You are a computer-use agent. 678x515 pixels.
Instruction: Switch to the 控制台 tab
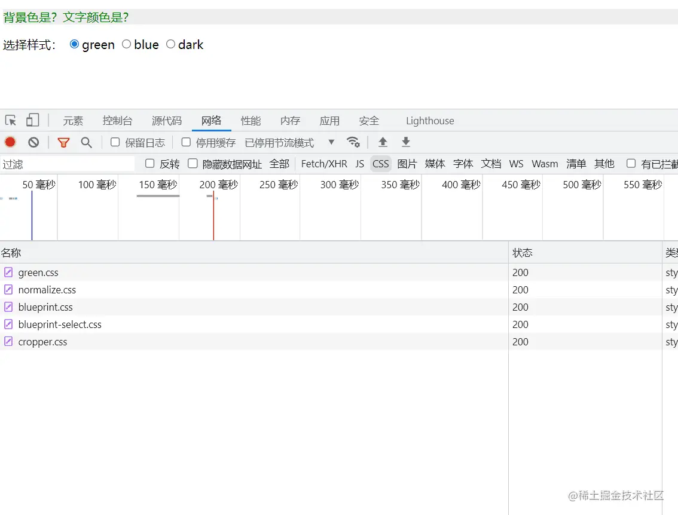pos(117,121)
